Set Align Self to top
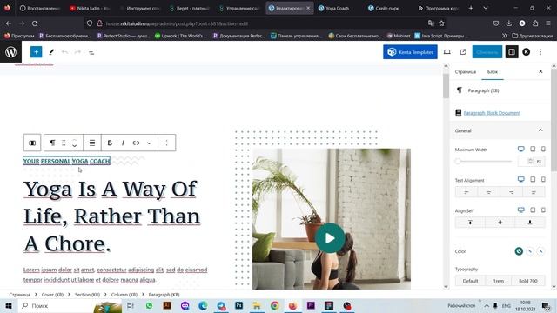The width and height of the screenshot is (557, 313). pyautogui.click(x=470, y=223)
